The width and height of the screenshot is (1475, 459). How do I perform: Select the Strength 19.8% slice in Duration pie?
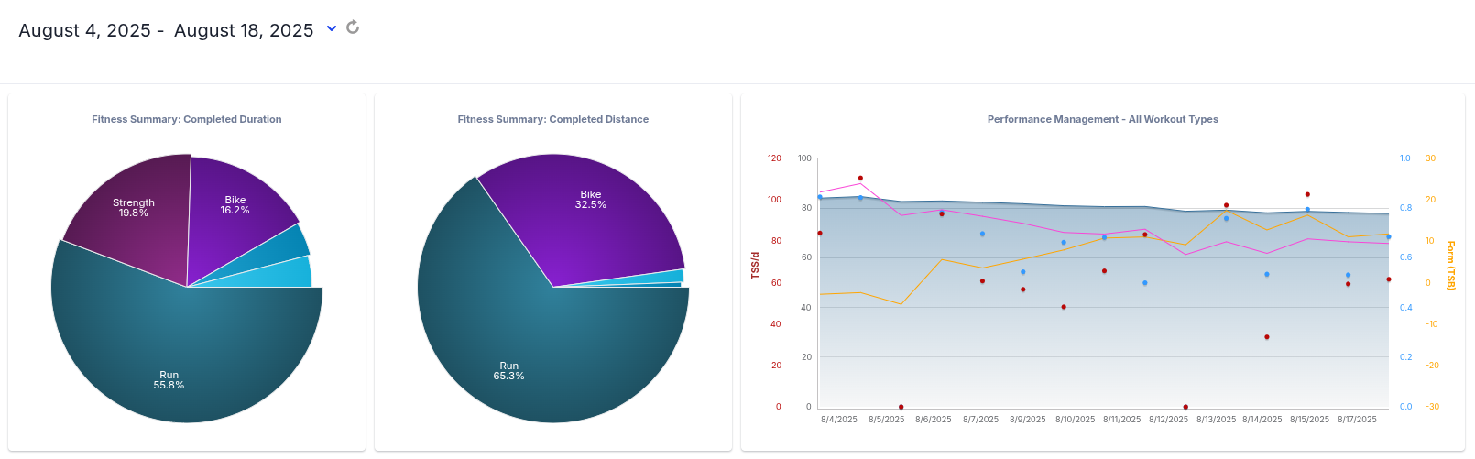pos(134,208)
